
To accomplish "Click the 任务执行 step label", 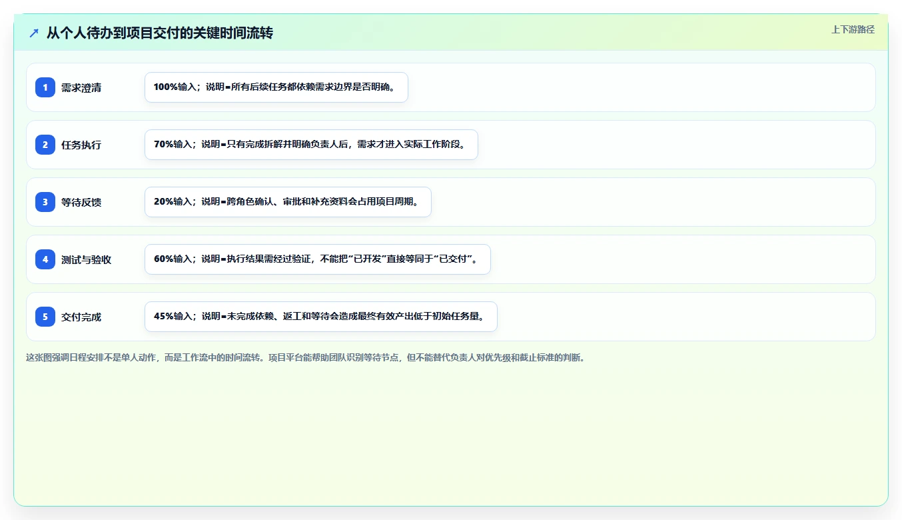I will [x=81, y=145].
